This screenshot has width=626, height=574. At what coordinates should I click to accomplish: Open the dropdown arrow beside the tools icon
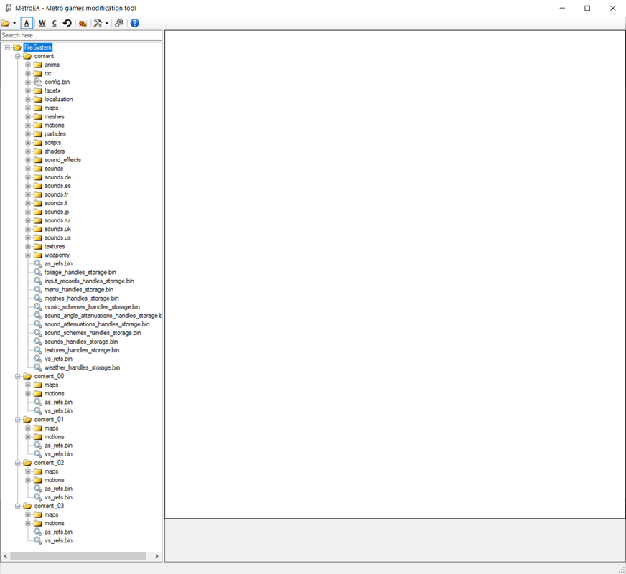[x=106, y=23]
